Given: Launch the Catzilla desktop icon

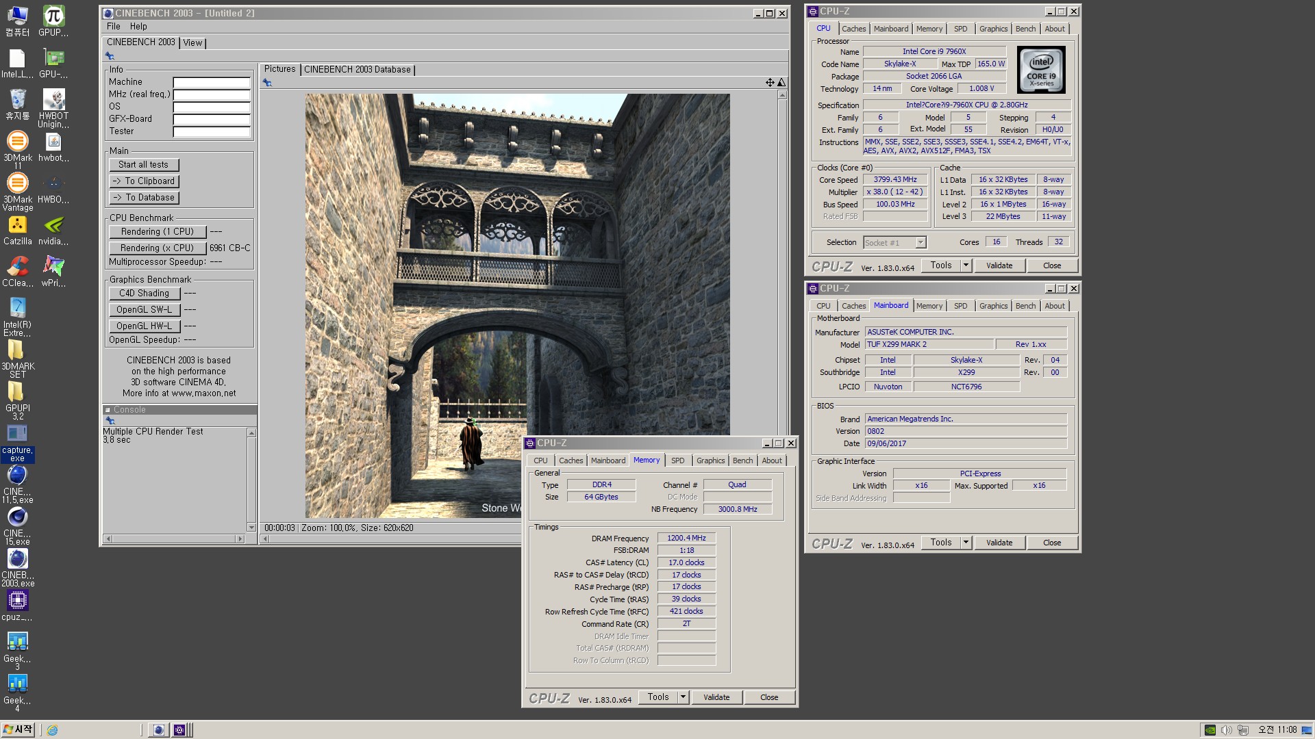Looking at the screenshot, I should [17, 230].
